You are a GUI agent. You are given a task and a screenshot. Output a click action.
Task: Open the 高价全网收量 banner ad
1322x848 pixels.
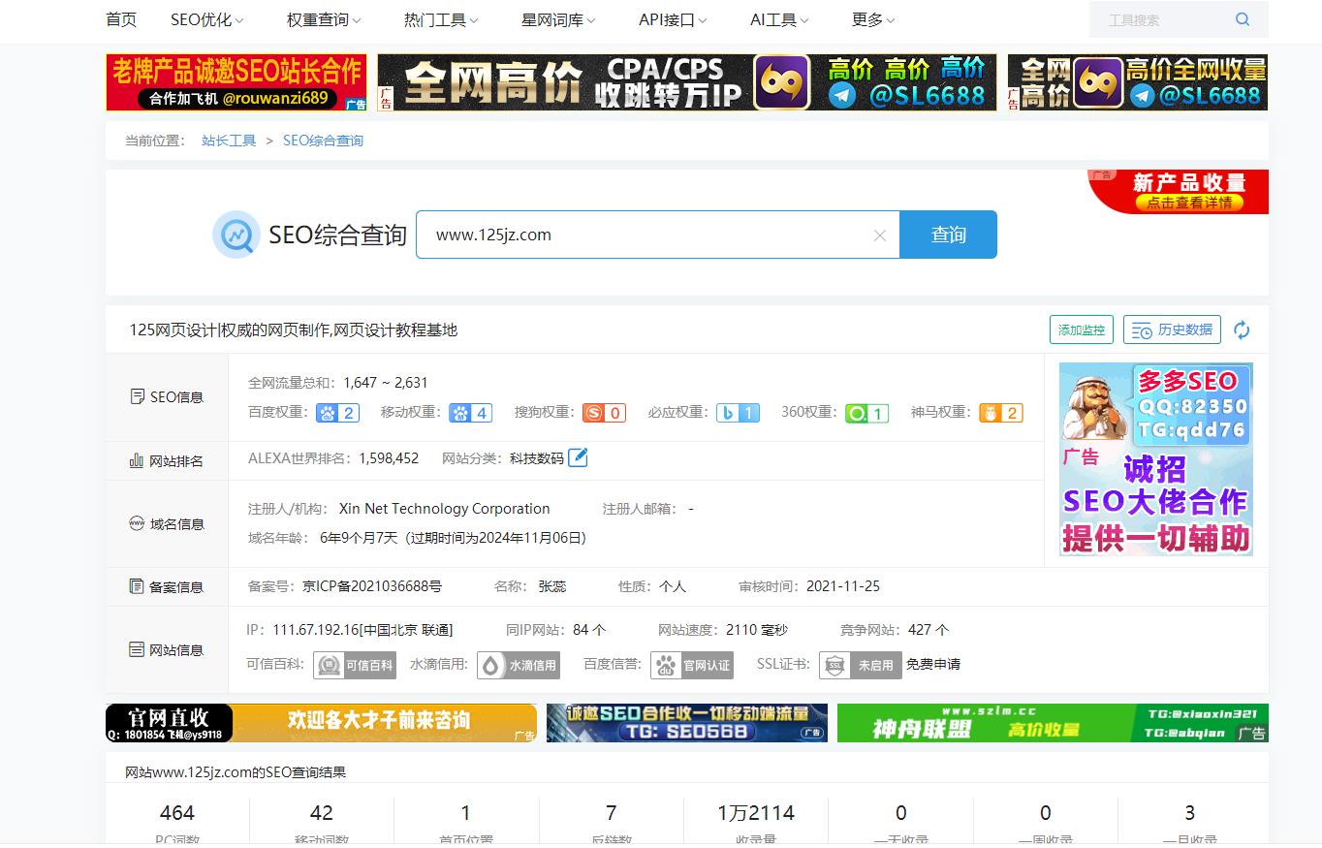pos(1138,82)
